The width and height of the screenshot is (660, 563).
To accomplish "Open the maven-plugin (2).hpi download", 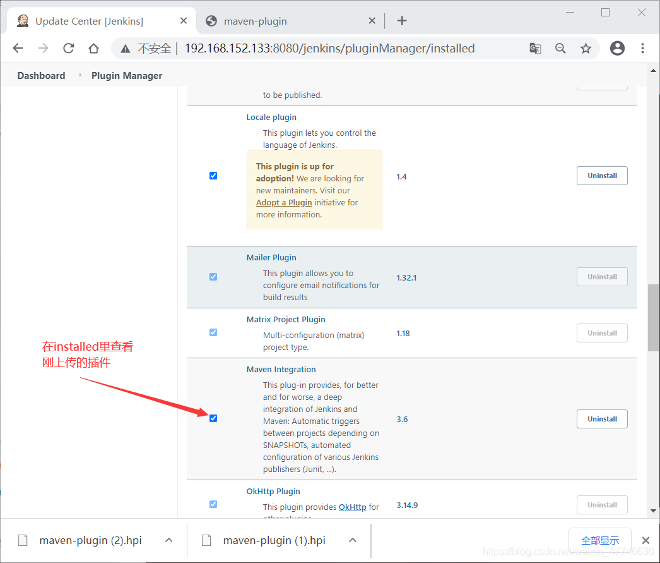I will click(90, 540).
